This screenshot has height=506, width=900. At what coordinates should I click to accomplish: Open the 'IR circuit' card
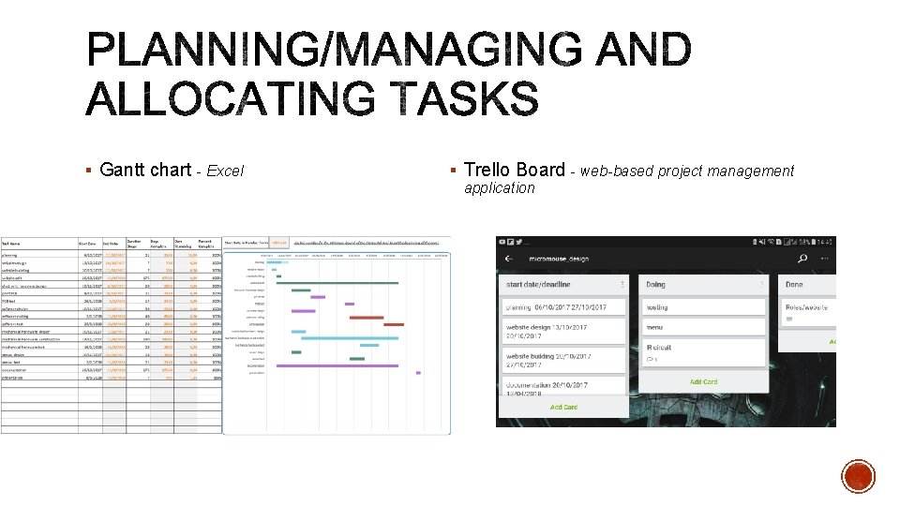703,352
